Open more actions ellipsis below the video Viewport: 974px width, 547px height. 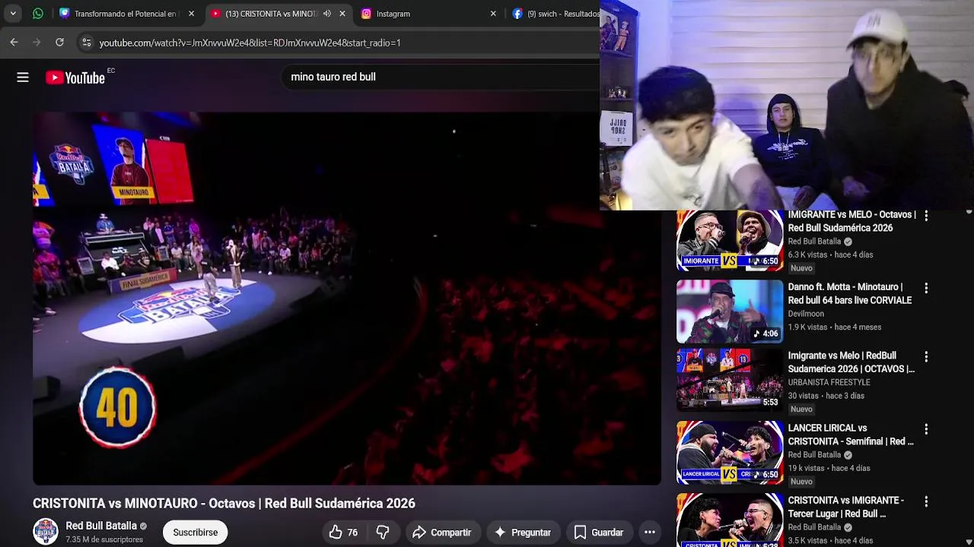click(x=650, y=533)
